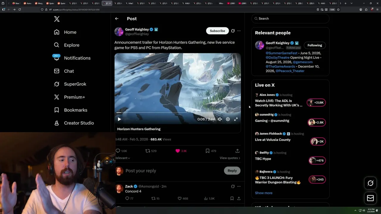381x214 pixels.
Task: Open browser tab list dropdown arrow
Action: [352, 3]
